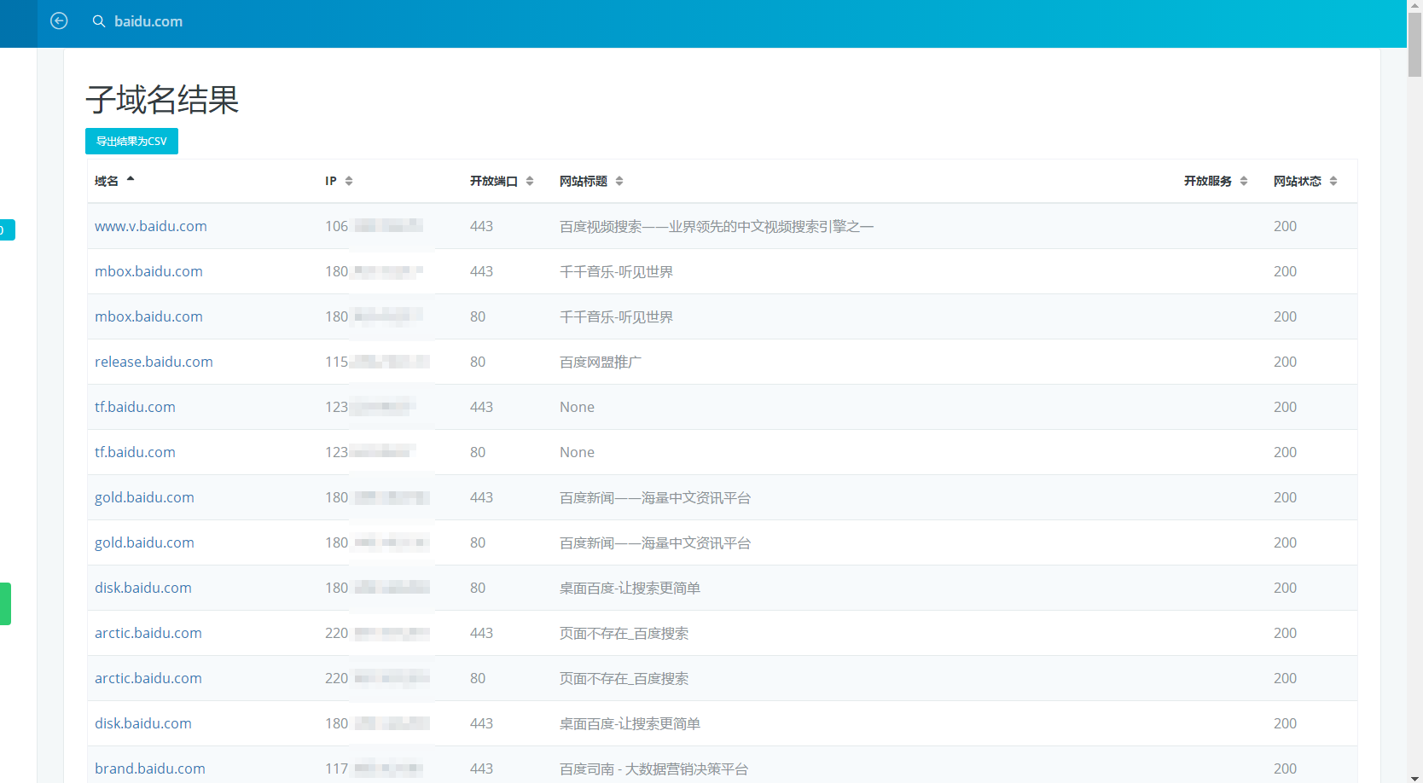Click title 百度视频搜索——业界领先的中文视频搜索引擎之一
The image size is (1423, 783).
click(x=717, y=226)
